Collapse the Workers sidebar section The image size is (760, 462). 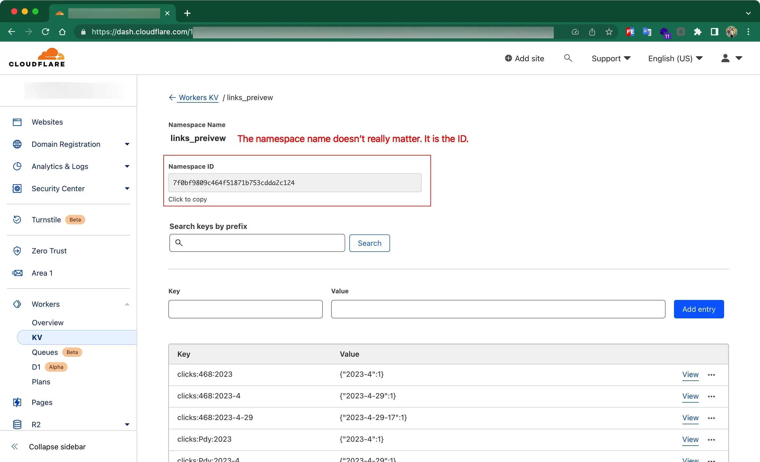[127, 304]
